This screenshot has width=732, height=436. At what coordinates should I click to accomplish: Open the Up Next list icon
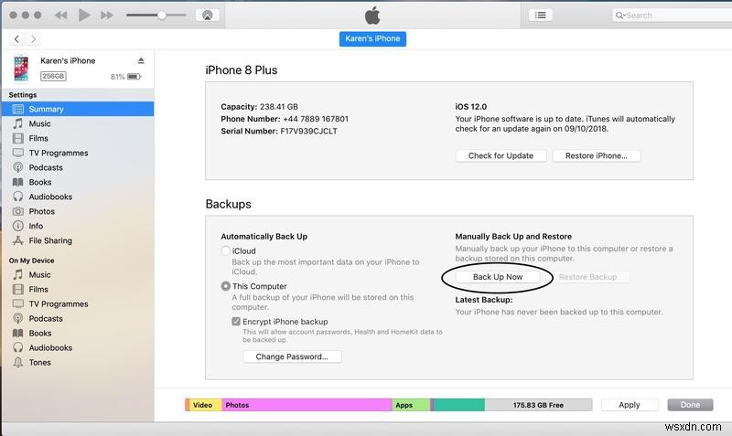tap(541, 15)
